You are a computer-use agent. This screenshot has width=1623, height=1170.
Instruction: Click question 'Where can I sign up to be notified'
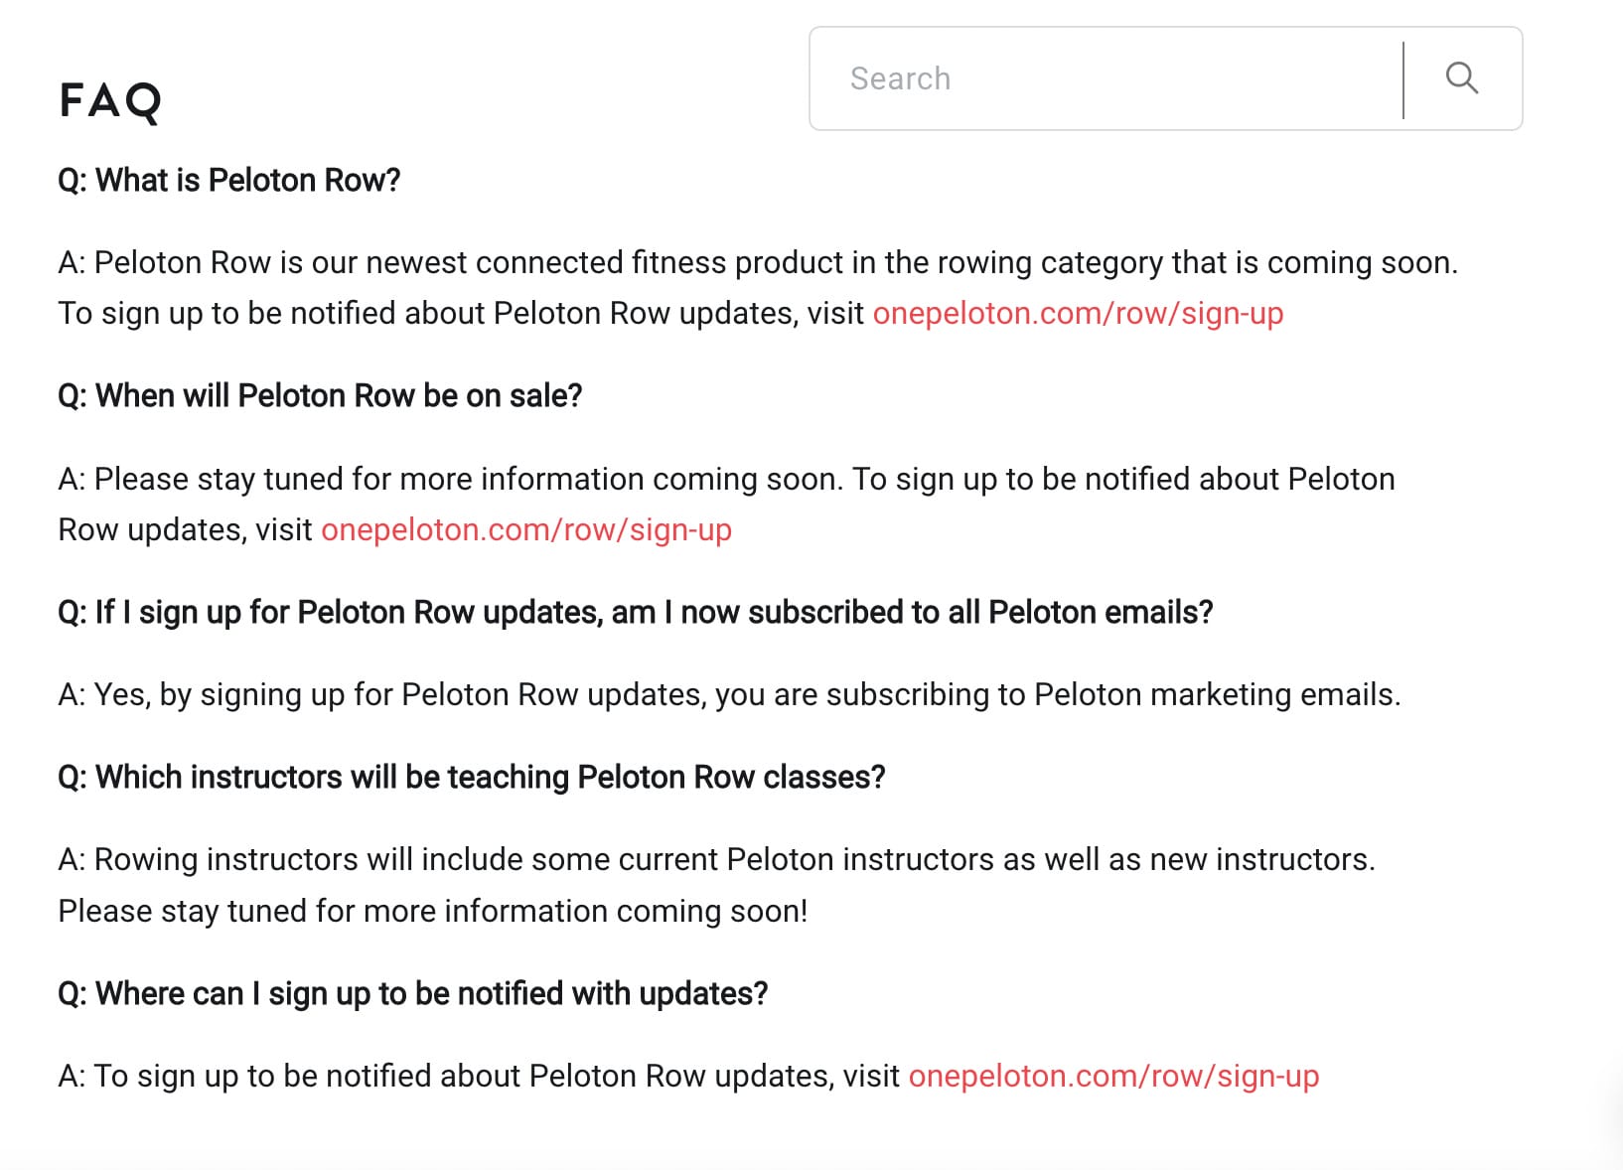(413, 993)
